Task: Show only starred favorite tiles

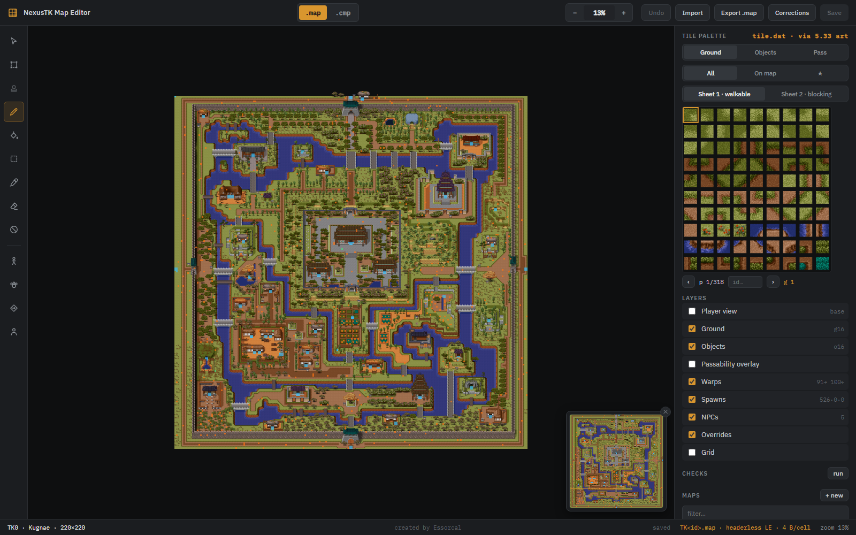Action: pos(820,73)
